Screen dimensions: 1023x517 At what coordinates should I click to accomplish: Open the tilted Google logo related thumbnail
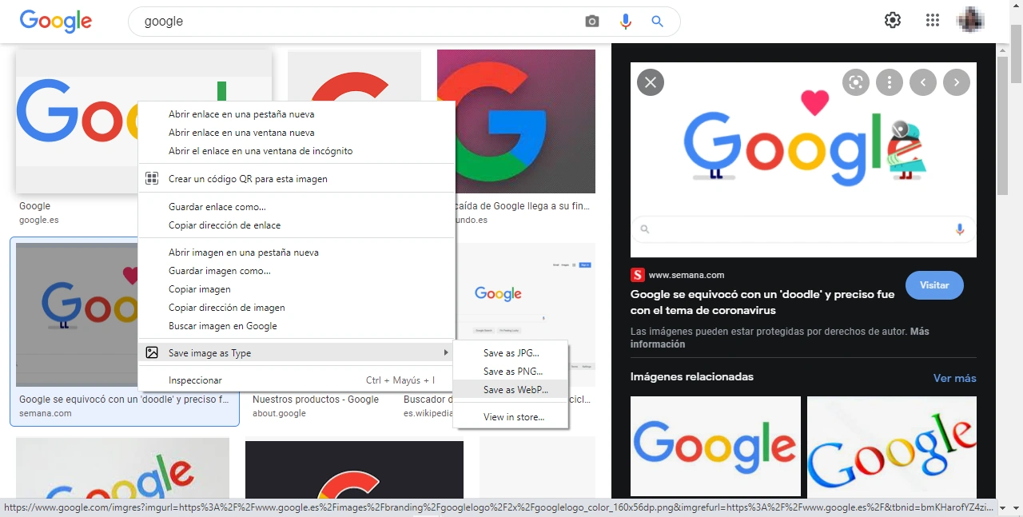[892, 446]
